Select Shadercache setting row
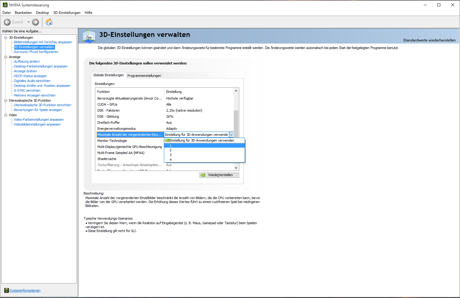Viewport: 460px width, 298px height. [130, 159]
